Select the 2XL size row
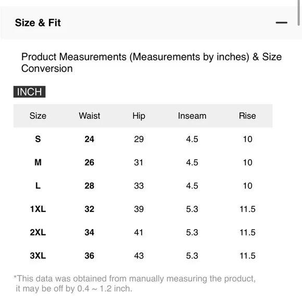 pos(143,232)
